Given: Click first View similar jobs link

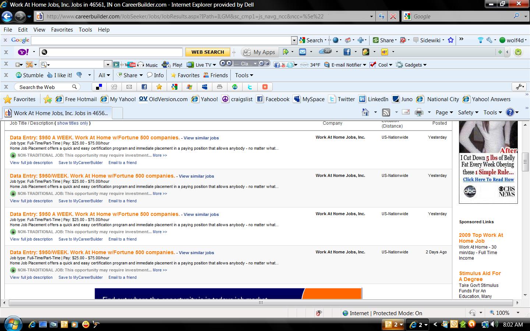Looking at the screenshot, I should coord(201,138).
